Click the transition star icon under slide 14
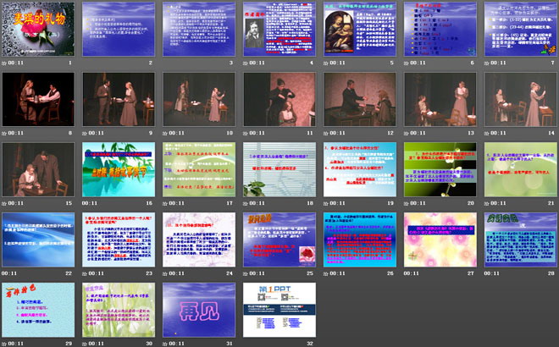Image resolution: width=559 pixels, height=347 pixels. [x=486, y=133]
